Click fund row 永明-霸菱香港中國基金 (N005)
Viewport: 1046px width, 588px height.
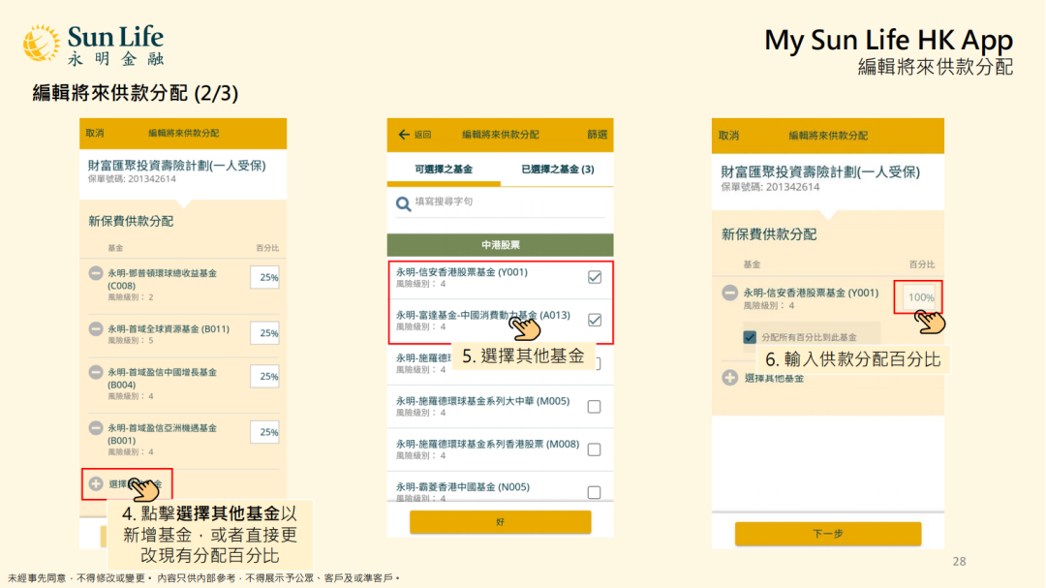501,490
